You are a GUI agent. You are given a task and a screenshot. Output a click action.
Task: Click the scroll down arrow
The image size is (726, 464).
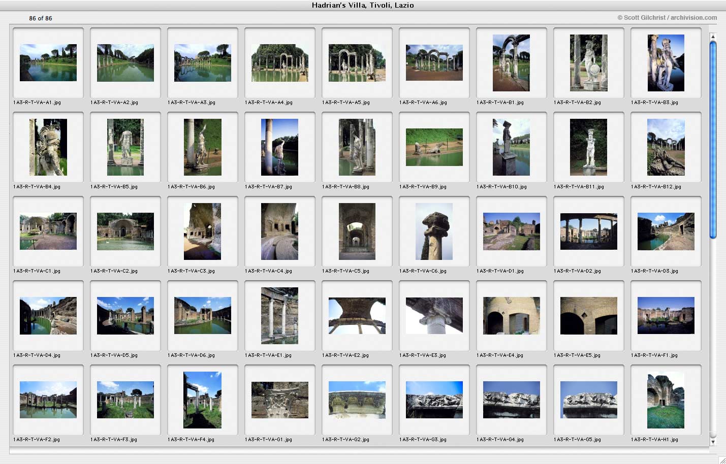click(x=713, y=442)
